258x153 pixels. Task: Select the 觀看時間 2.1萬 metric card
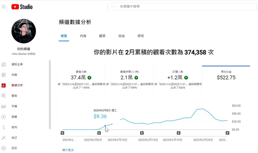pyautogui.click(x=129, y=80)
